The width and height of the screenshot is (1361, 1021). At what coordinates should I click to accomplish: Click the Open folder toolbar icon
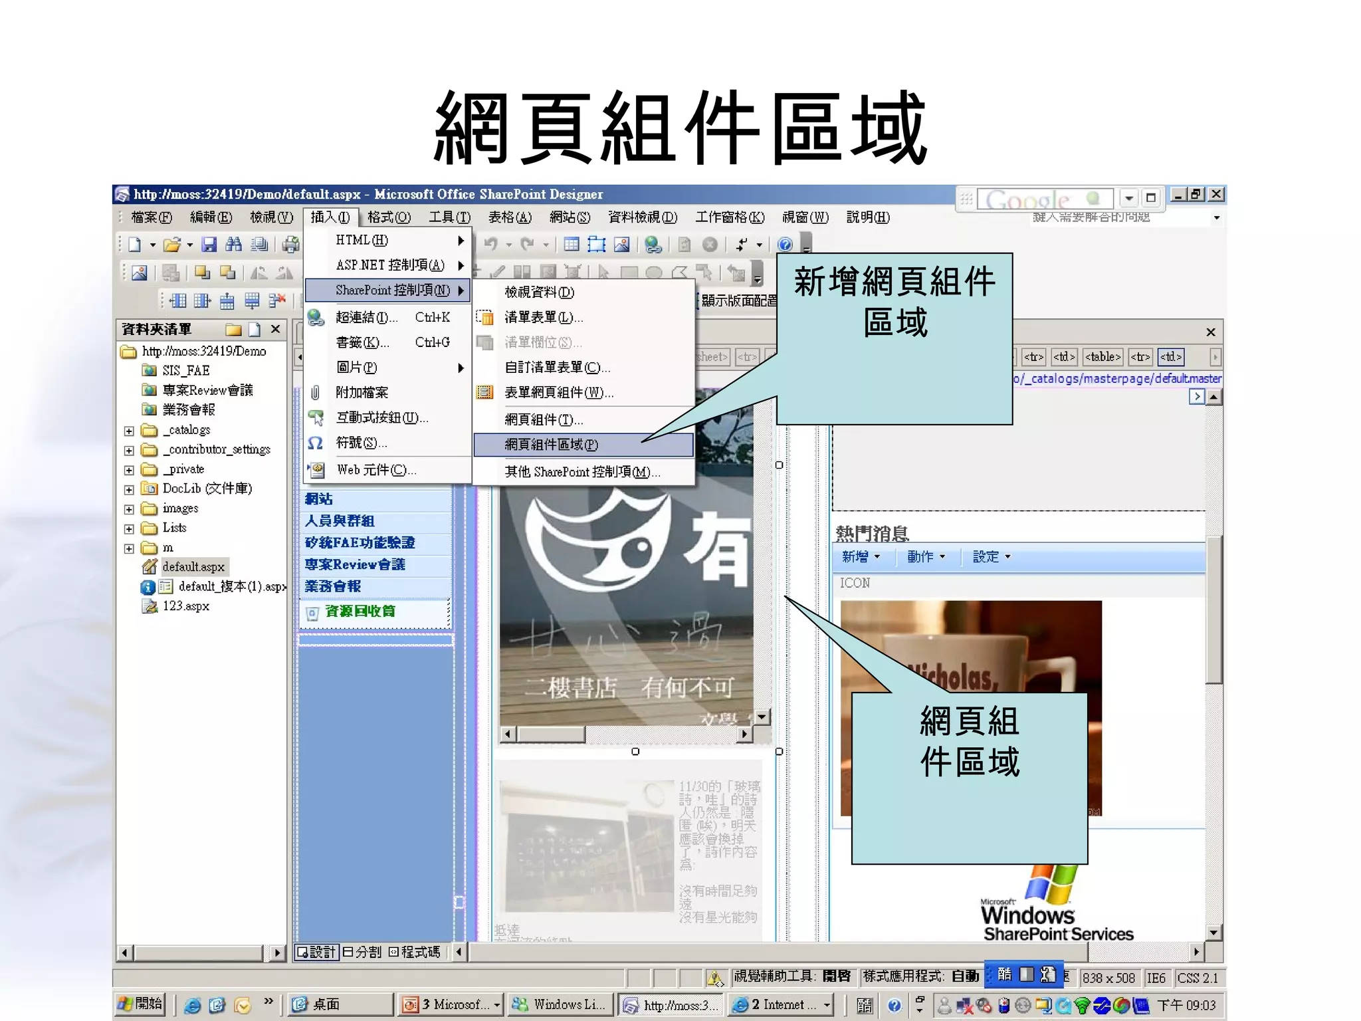pyautogui.click(x=171, y=245)
